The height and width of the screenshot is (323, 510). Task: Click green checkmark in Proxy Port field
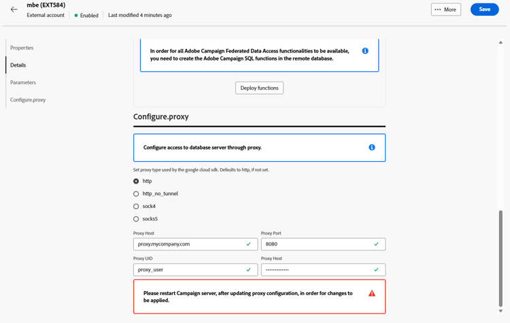point(376,244)
